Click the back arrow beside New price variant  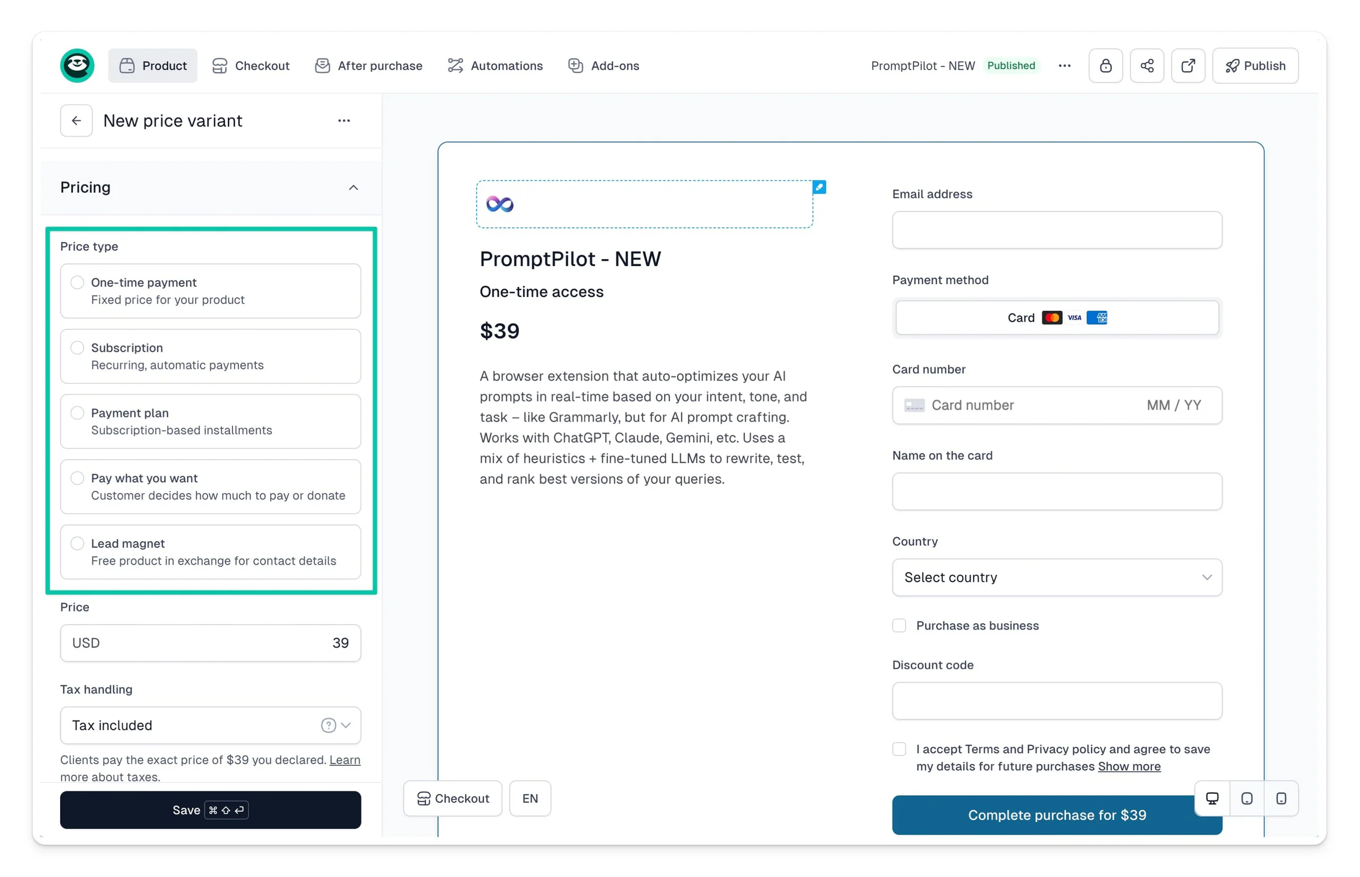pyautogui.click(x=76, y=121)
